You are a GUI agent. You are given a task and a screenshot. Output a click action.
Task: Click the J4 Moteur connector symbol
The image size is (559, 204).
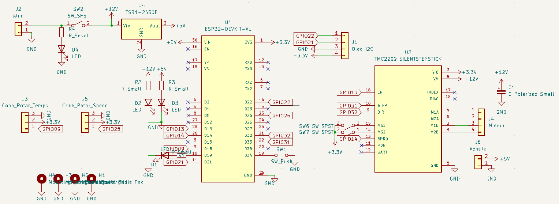[x=481, y=120]
